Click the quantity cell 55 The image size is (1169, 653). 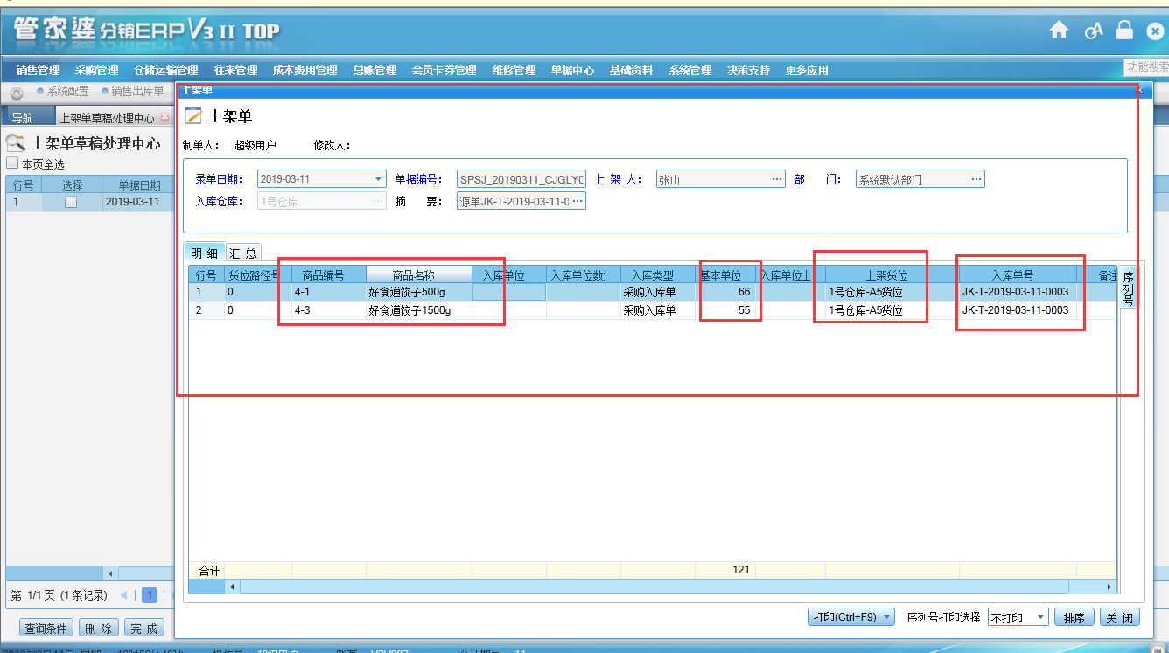pos(725,310)
